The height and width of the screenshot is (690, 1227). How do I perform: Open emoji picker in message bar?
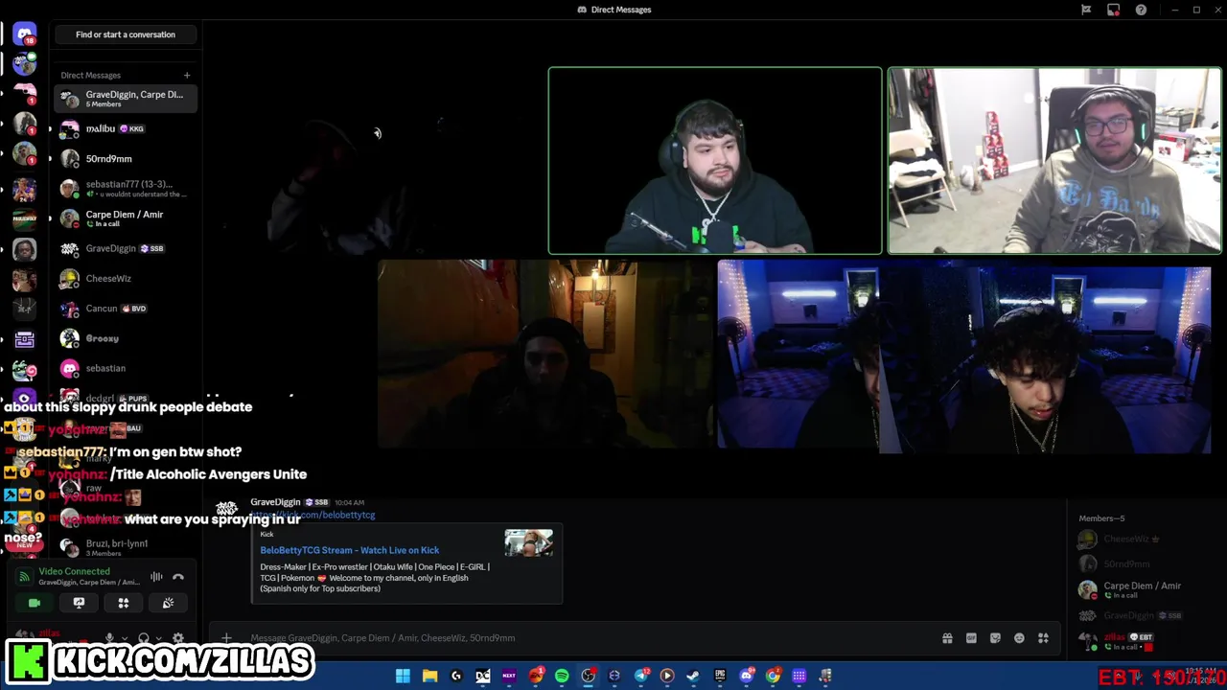[1019, 638]
